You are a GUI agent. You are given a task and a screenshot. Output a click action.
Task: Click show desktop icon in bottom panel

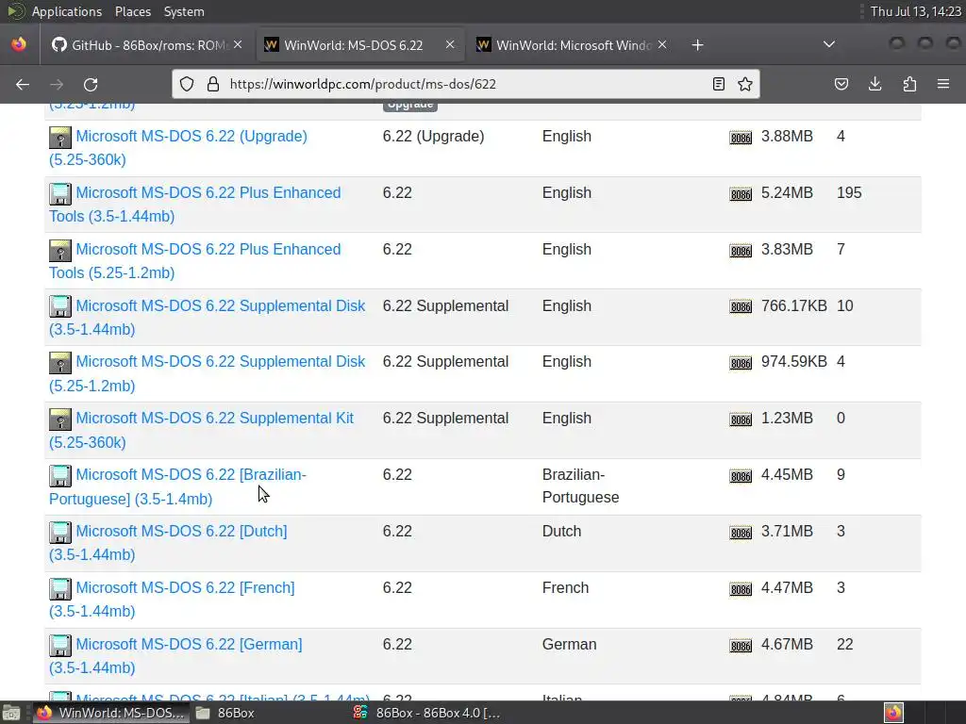11,714
